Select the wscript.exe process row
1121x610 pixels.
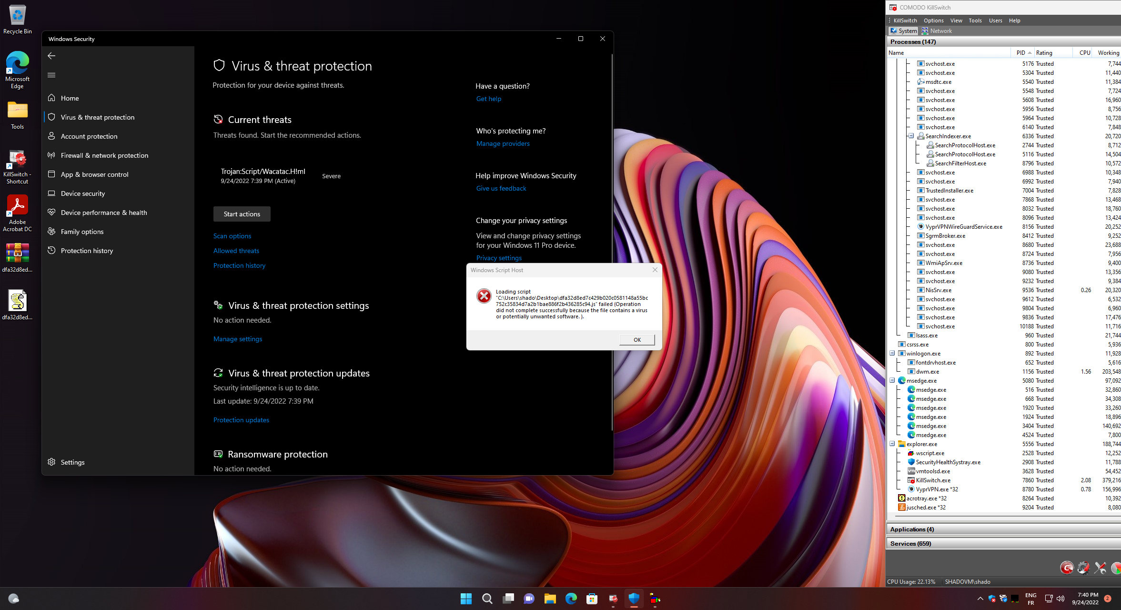(x=930, y=453)
